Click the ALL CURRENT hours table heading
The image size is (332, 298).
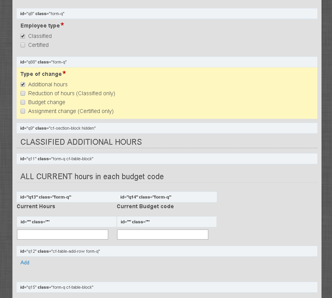click(92, 176)
